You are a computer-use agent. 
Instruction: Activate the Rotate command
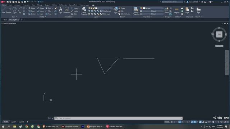pyautogui.click(x=41, y=8)
